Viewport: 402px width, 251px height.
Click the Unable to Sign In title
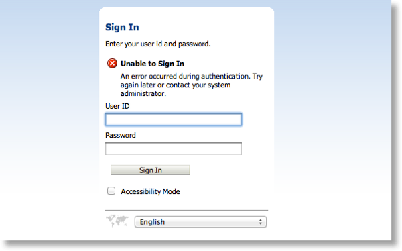click(152, 64)
